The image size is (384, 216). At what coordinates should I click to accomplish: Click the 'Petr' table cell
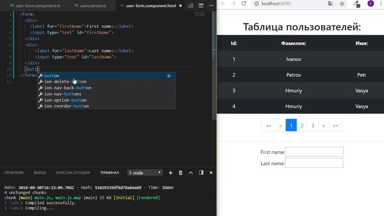[x=362, y=75]
